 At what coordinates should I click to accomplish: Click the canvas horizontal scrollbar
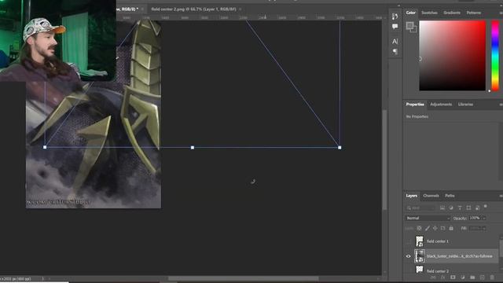click(x=243, y=278)
